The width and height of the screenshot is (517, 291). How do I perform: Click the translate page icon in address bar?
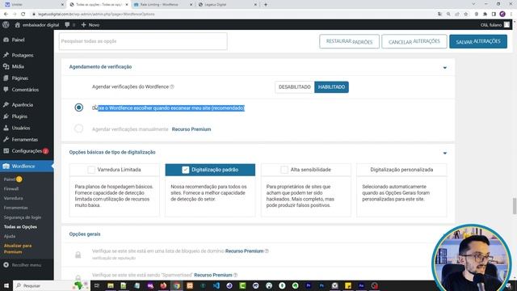439,15
